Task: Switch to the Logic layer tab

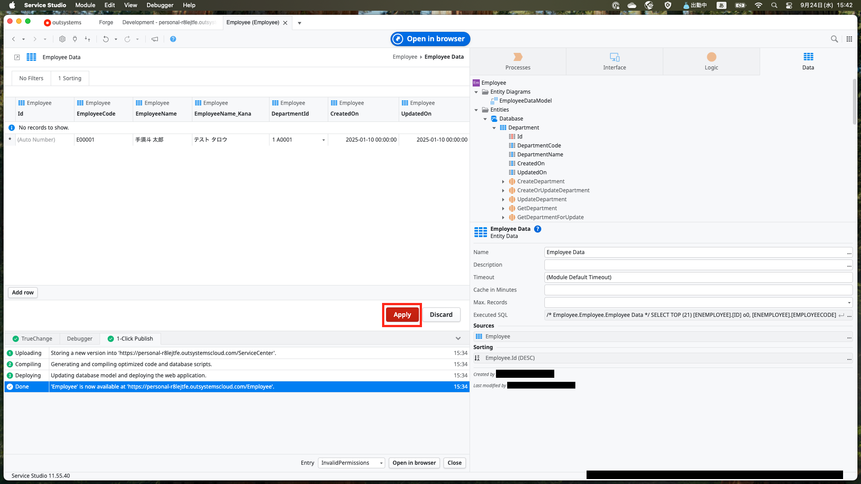Action: pos(711,61)
